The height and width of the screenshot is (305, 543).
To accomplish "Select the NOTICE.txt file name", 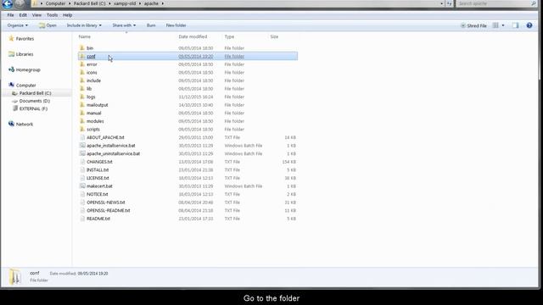I will click(98, 194).
